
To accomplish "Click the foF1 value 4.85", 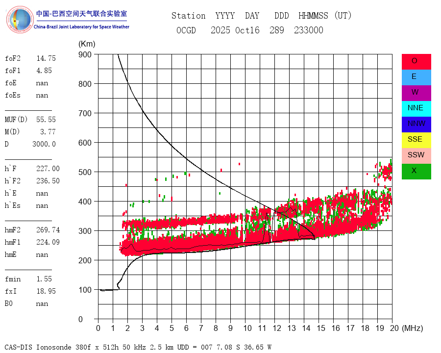I will coord(44,71).
